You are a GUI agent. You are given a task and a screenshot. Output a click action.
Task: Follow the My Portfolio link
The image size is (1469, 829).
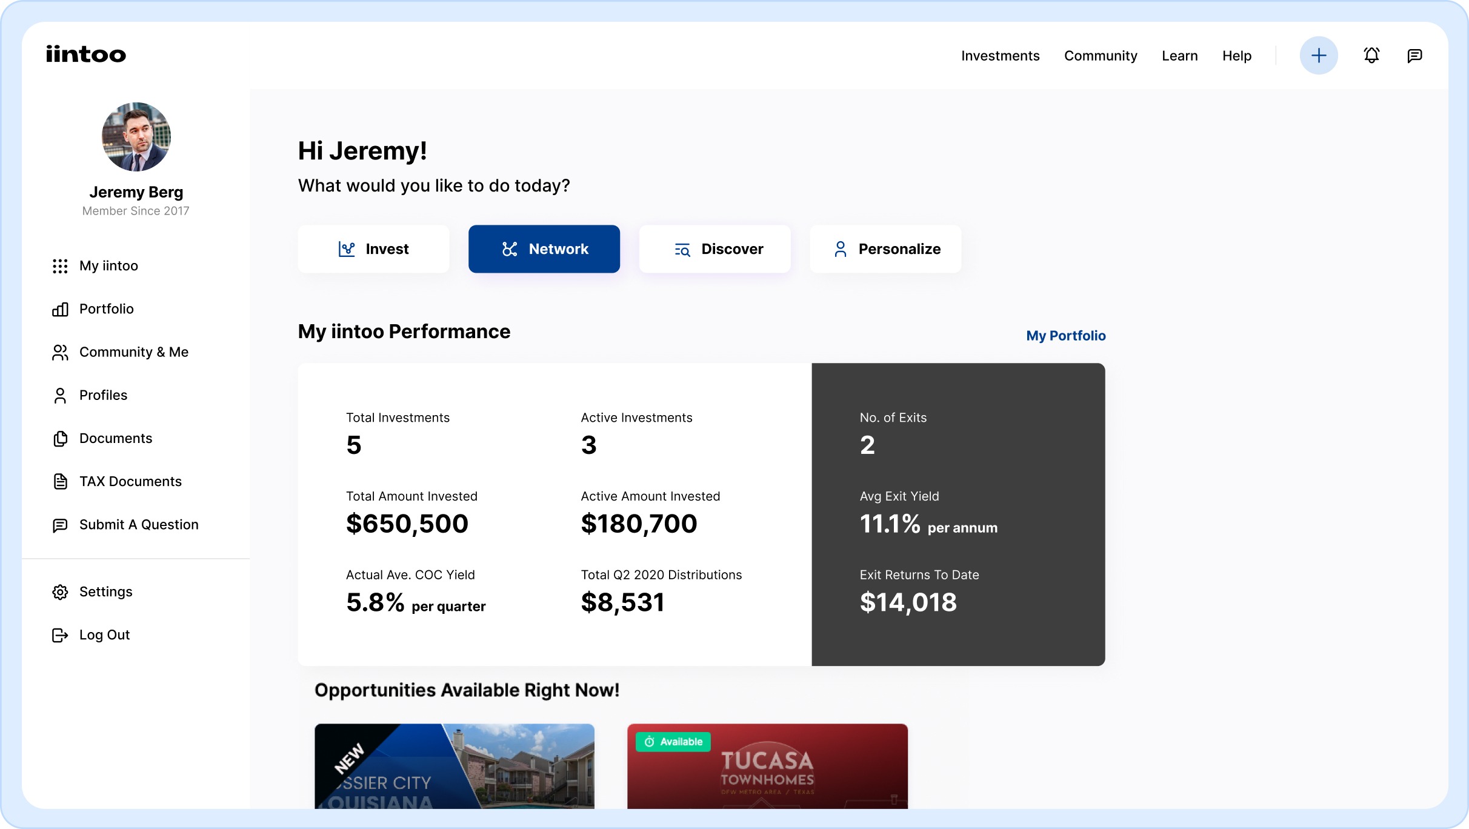(x=1065, y=336)
